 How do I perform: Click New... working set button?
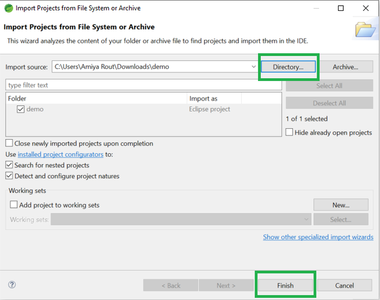pyautogui.click(x=340, y=205)
